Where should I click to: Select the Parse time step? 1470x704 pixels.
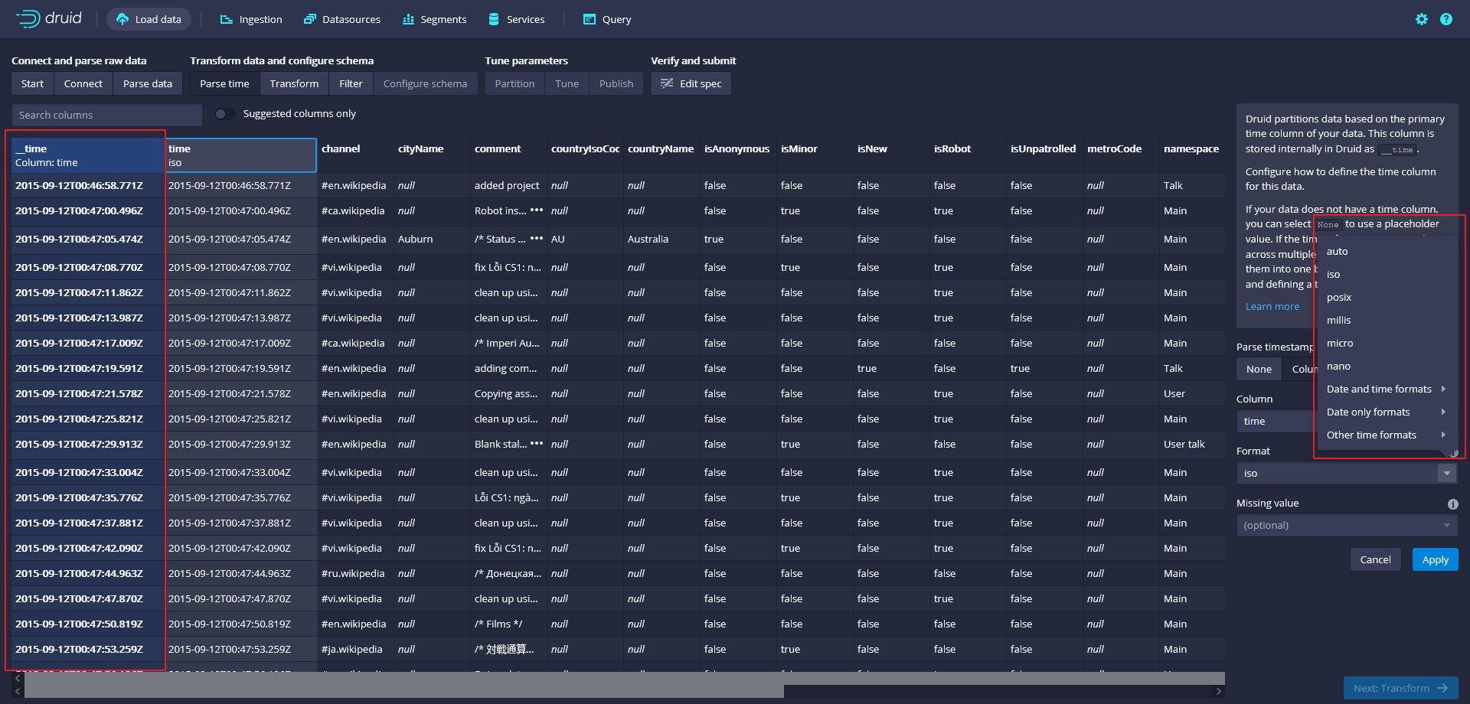point(224,83)
